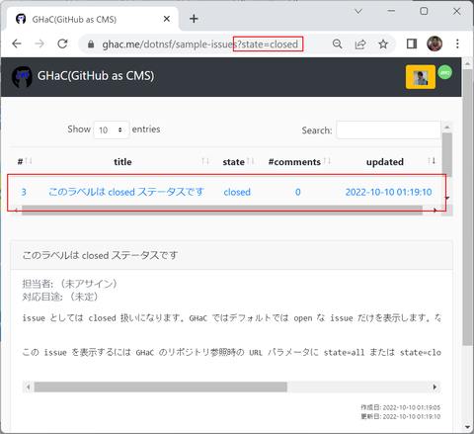
Task: Sort table by the title column
Action: (x=122, y=162)
